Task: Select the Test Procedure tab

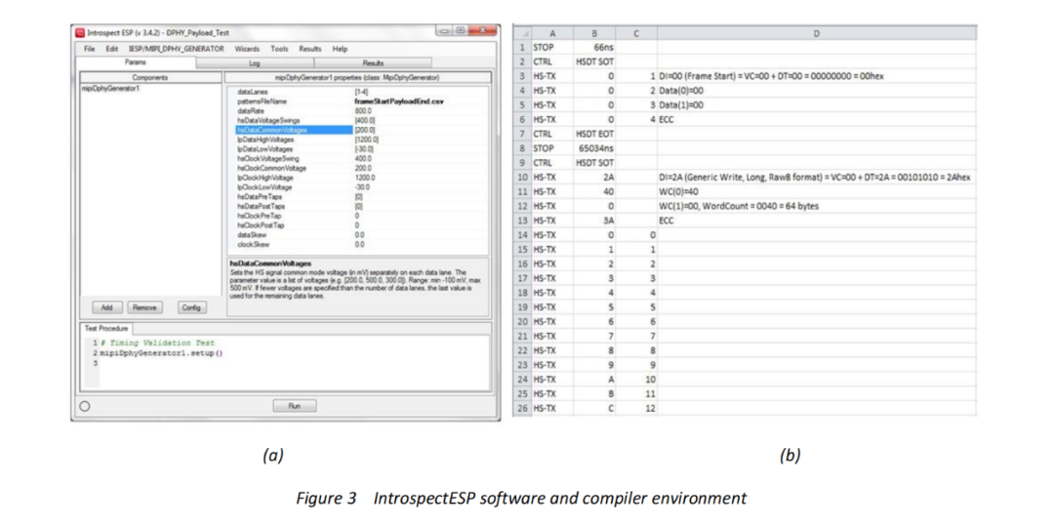Action: click(x=105, y=328)
